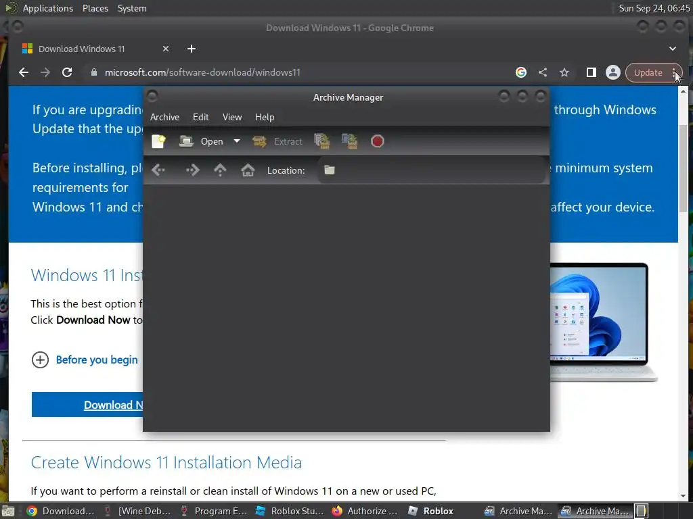Click the scroll down arrow of page scrollbar
Image resolution: width=693 pixels, height=519 pixels.
click(x=683, y=496)
